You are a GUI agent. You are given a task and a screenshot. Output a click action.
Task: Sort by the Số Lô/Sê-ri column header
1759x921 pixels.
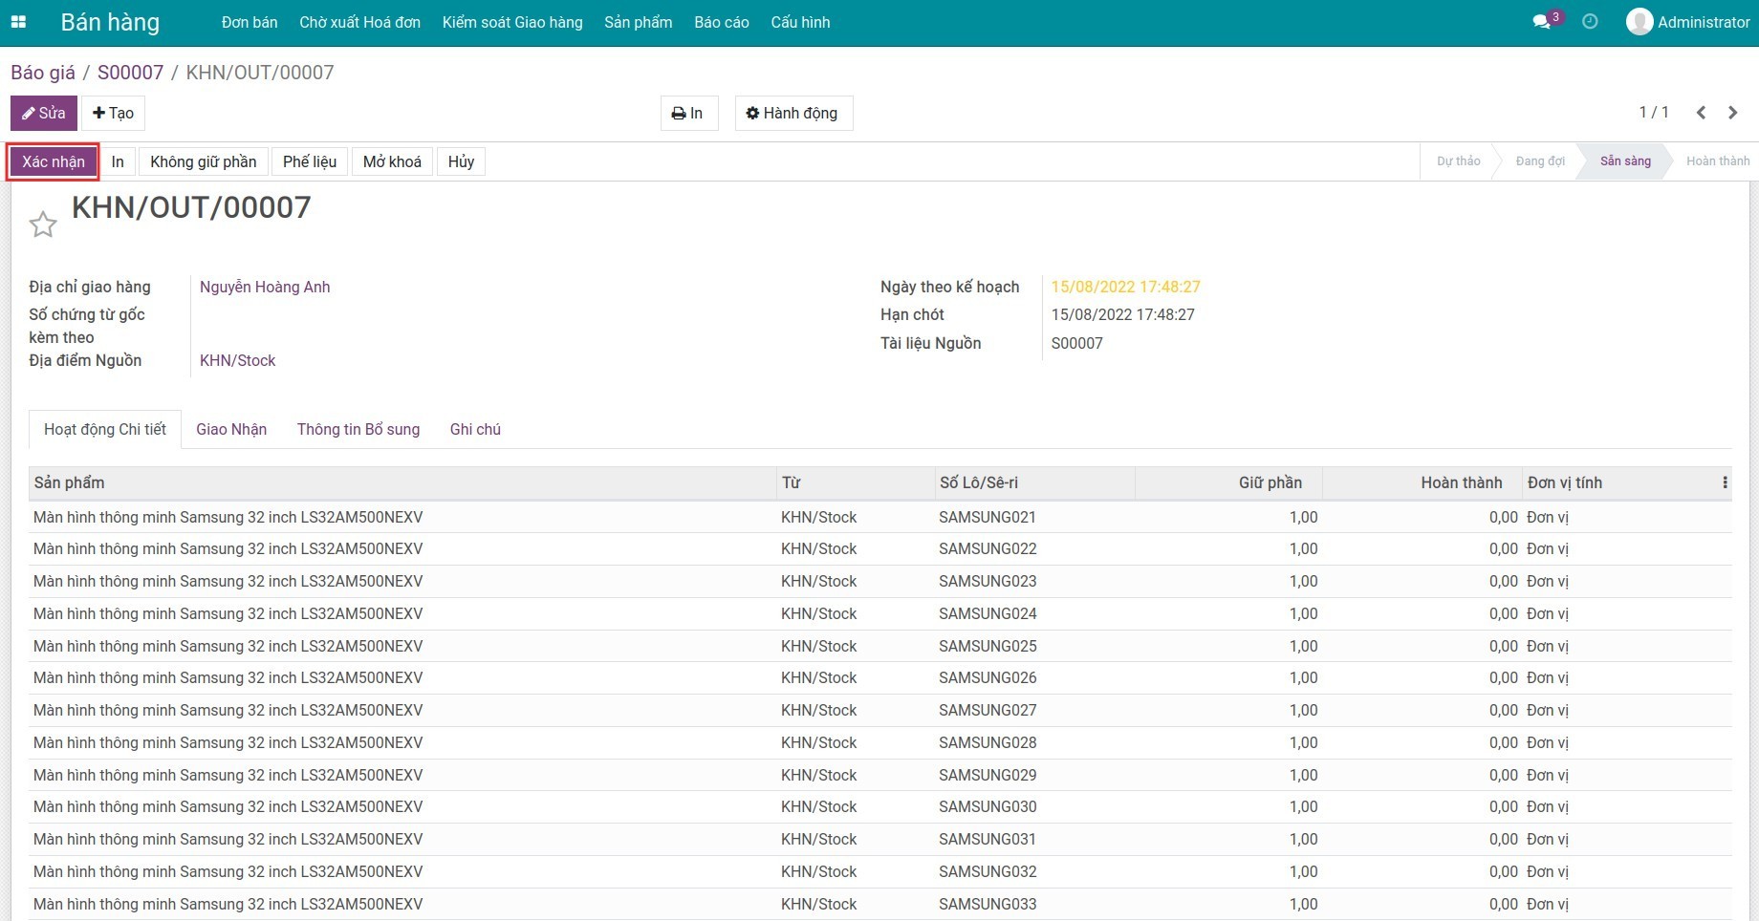(1034, 482)
